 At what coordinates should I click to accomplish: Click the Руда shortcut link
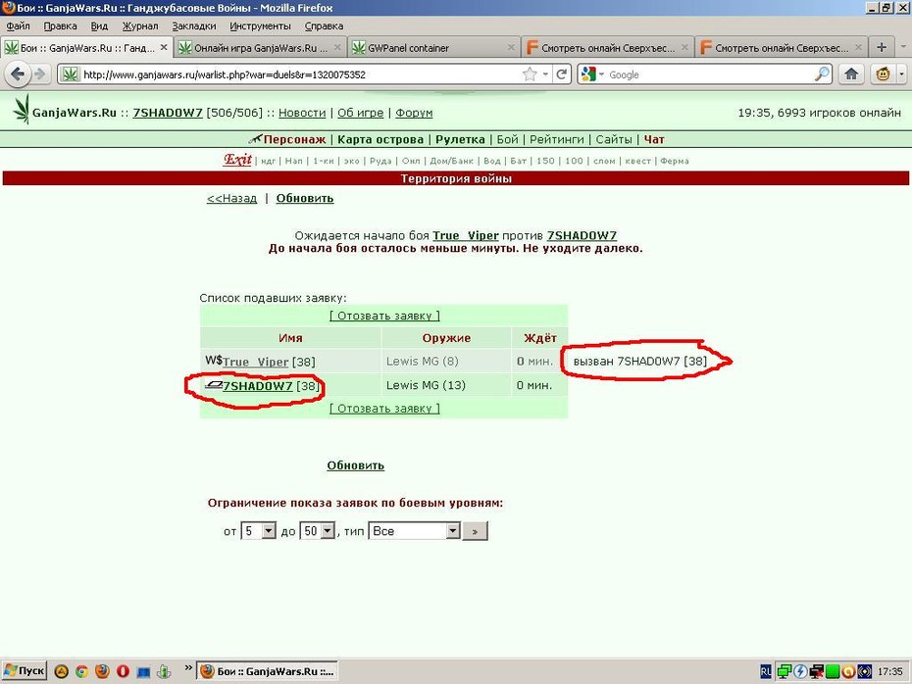click(380, 161)
